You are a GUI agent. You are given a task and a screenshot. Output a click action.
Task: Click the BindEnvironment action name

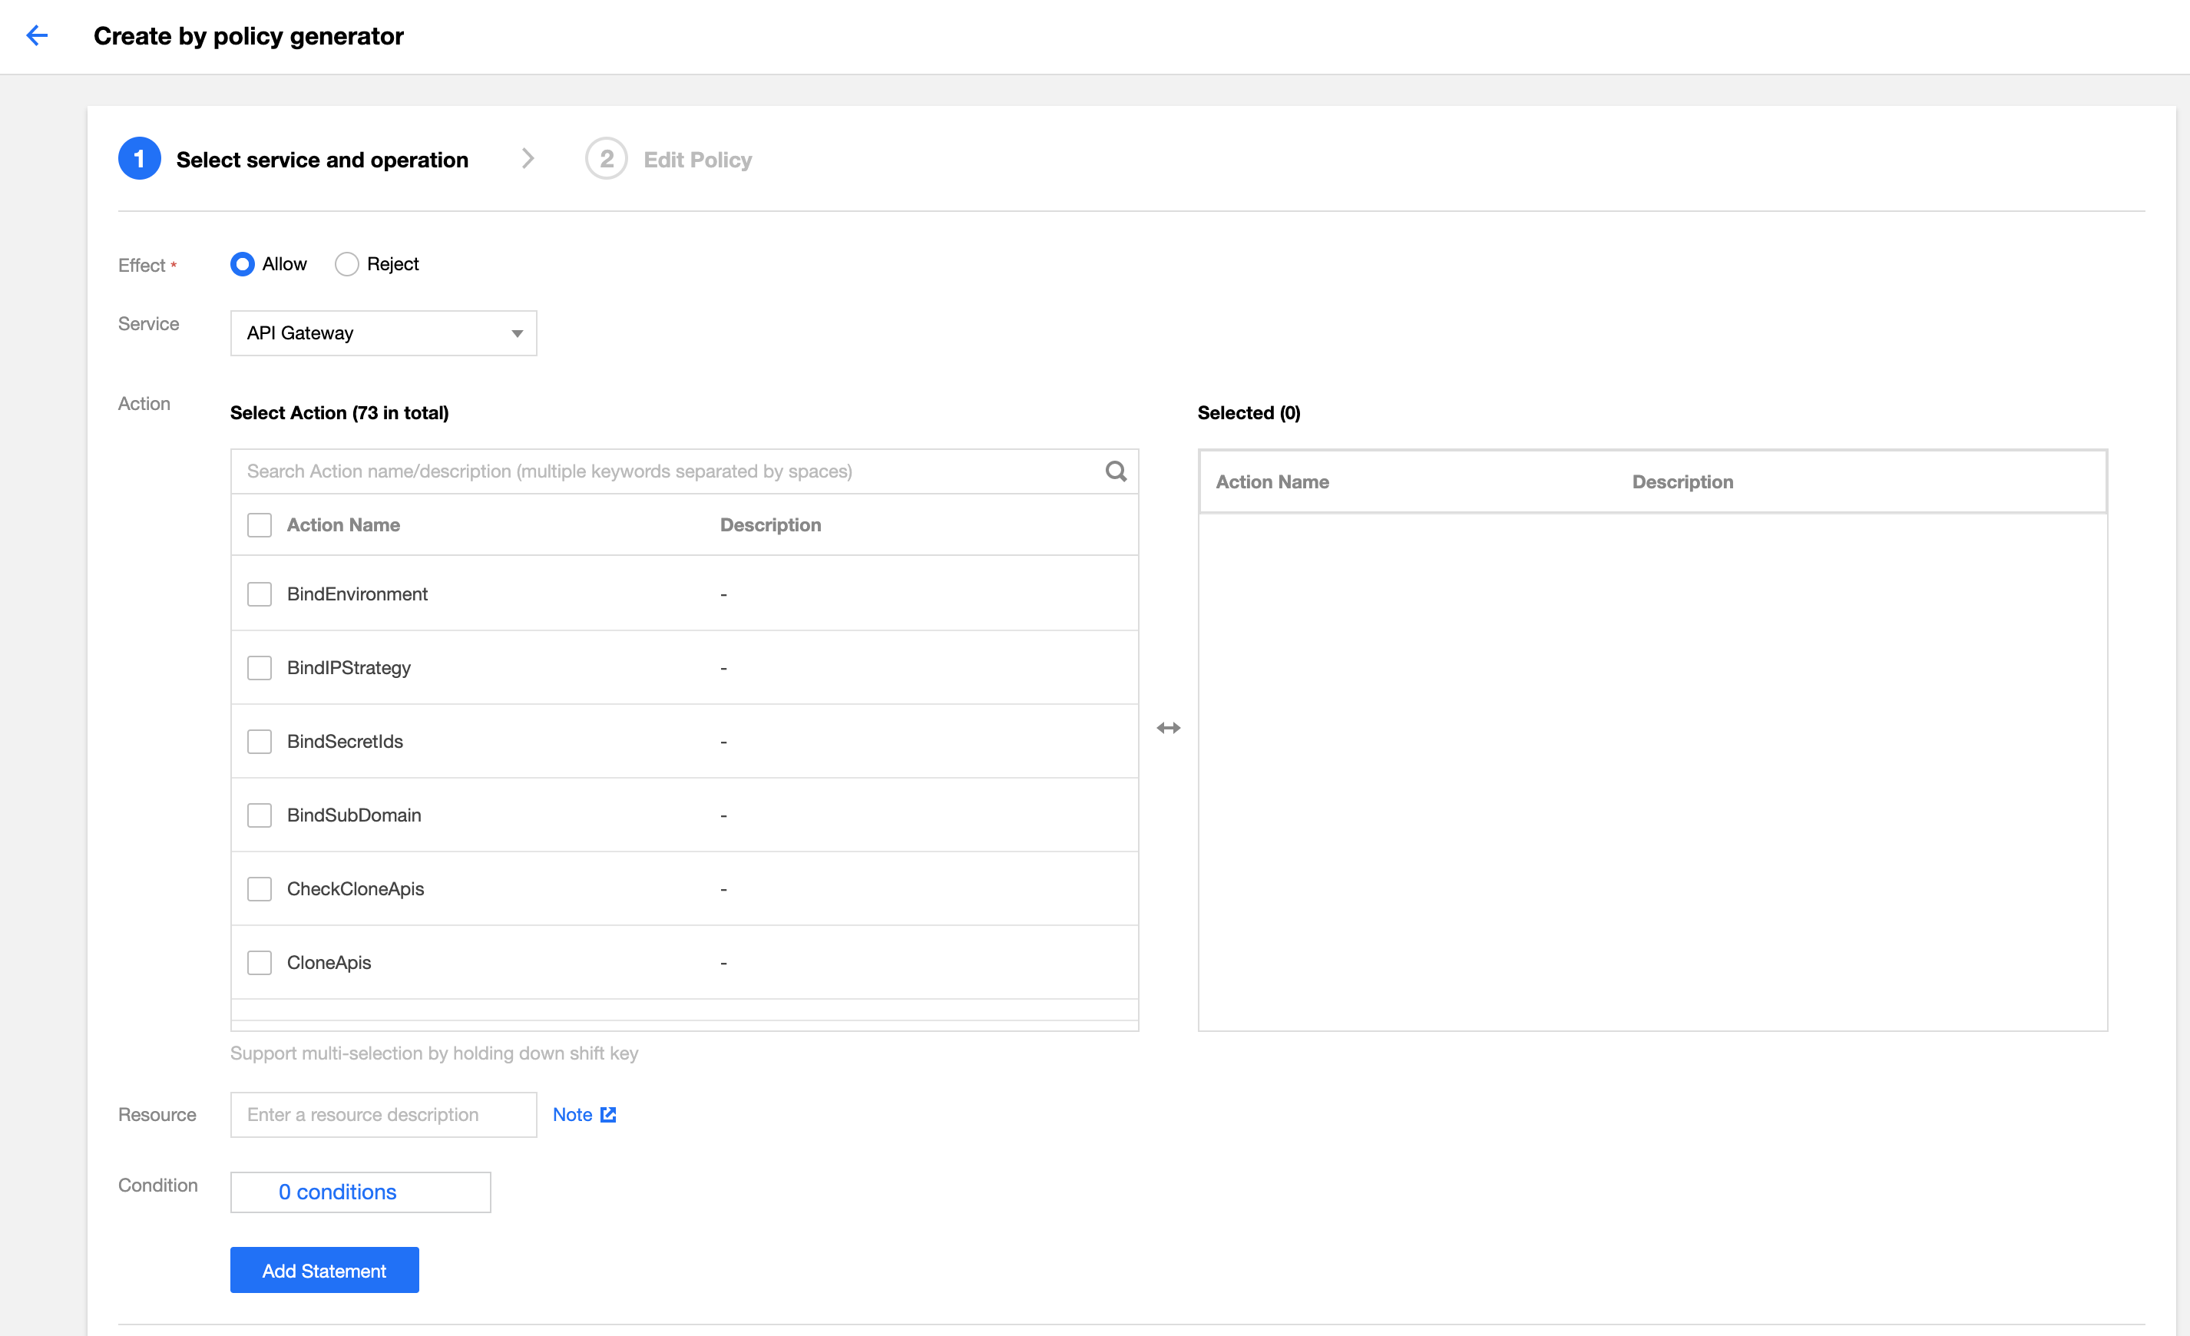coord(357,594)
